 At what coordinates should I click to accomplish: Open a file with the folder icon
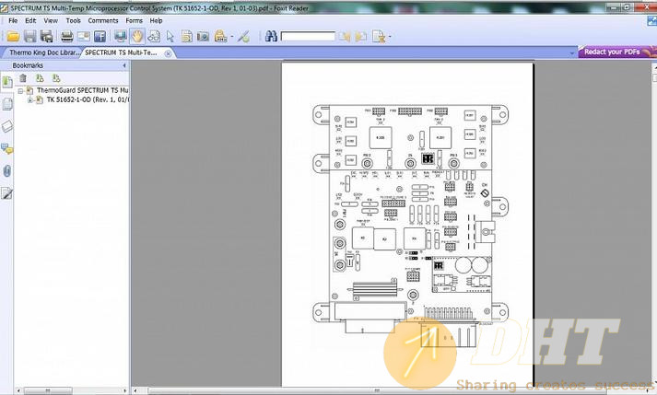click(13, 37)
